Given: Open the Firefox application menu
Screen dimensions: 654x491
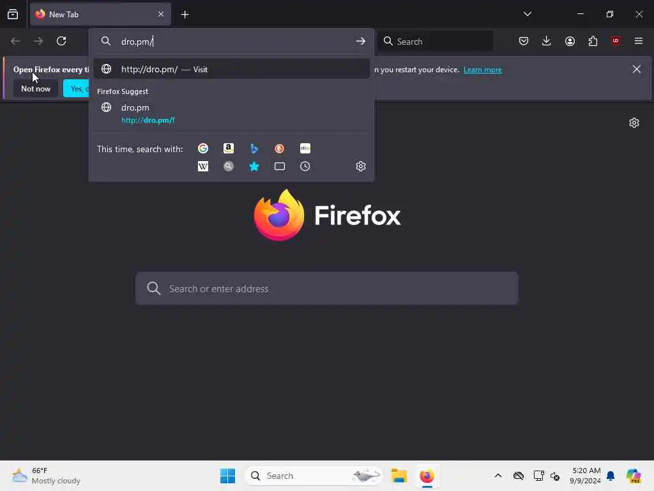Looking at the screenshot, I should 639,41.
